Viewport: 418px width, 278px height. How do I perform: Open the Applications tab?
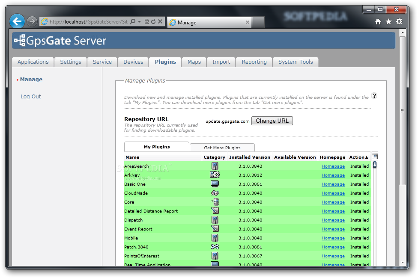[x=33, y=62]
